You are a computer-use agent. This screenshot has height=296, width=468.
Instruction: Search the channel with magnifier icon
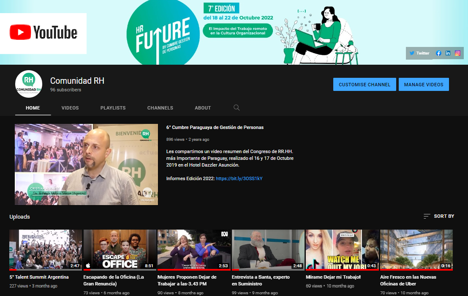[237, 107]
